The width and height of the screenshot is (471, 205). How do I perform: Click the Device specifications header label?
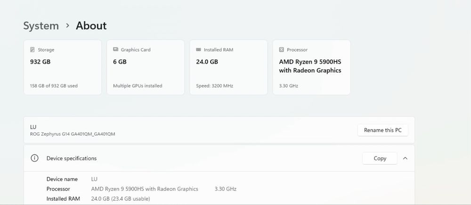[72, 158]
